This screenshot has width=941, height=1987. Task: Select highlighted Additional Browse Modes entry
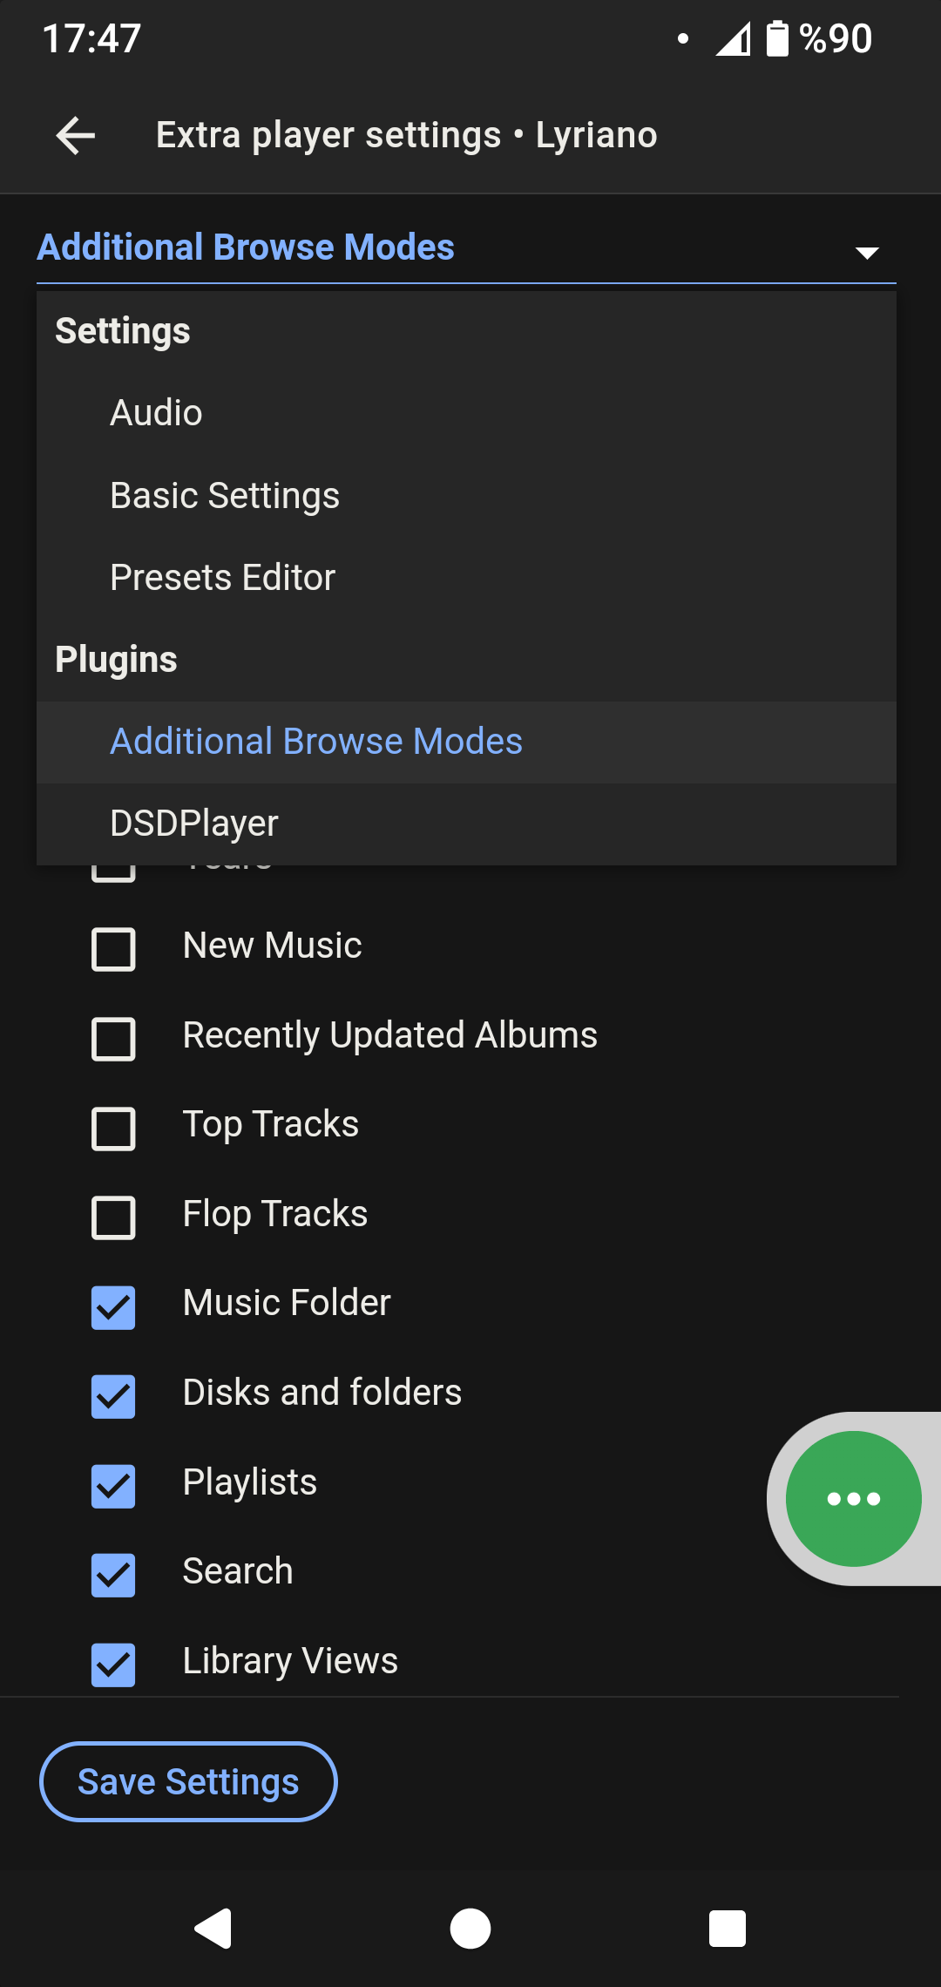(x=466, y=742)
